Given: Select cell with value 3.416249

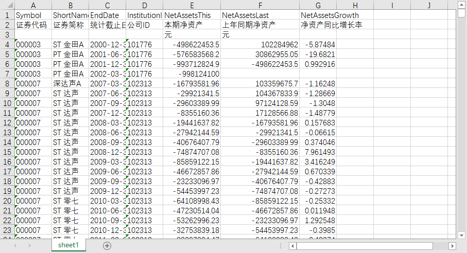Looking at the screenshot, I should pos(318,162).
